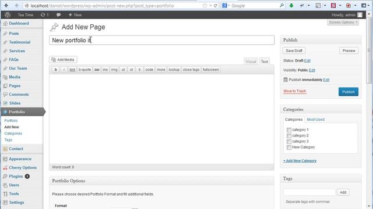Viewport: 373px width, 209px height.
Task: Click the Plugins icon in sidebar
Action: click(x=5, y=176)
